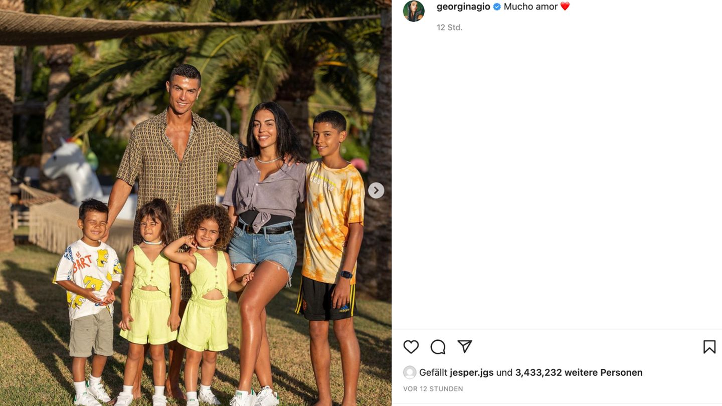Show the list of 3,433,232 weitere Personen
The width and height of the screenshot is (722, 406).
pos(579,372)
